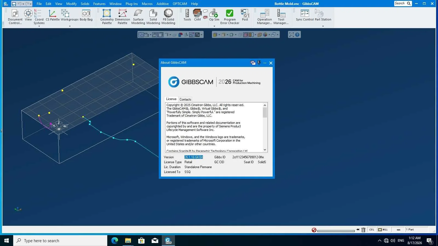
Task: Click the Search box in title bar
Action: tap(403, 4)
